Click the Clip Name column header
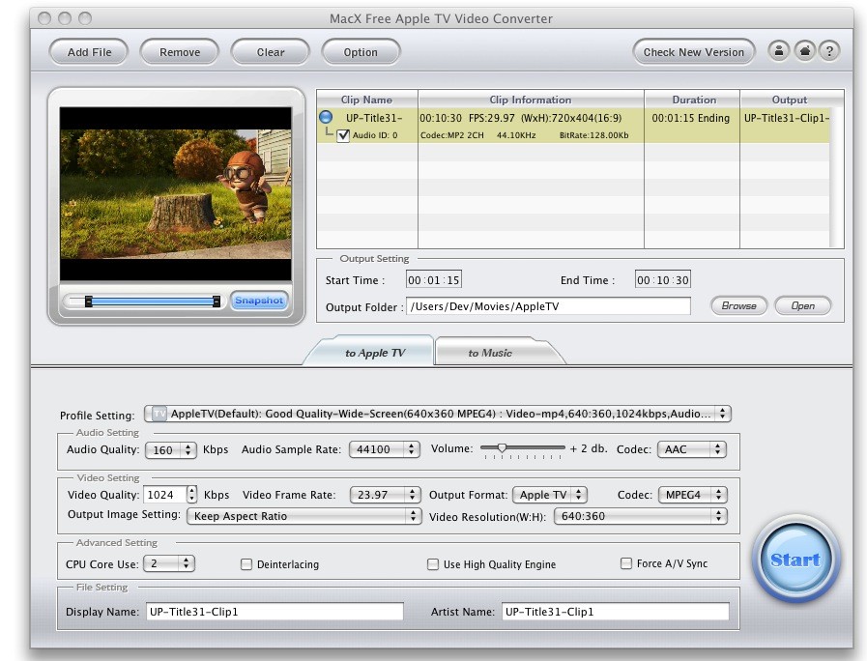This screenshot has width=867, height=661. 366,100
